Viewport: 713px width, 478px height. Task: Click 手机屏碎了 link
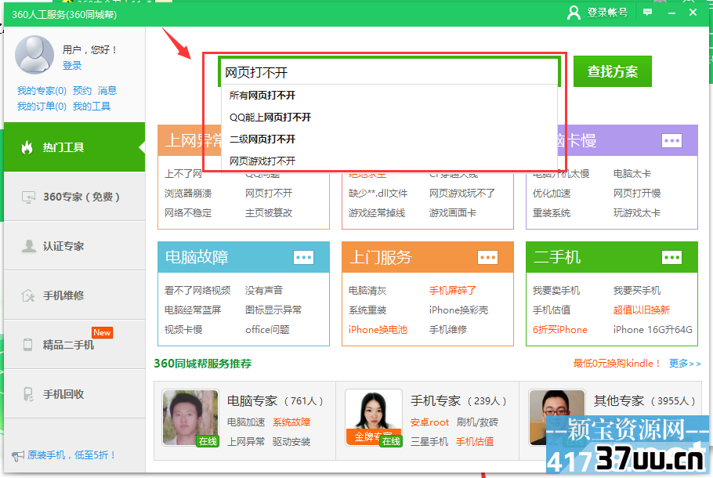point(452,291)
